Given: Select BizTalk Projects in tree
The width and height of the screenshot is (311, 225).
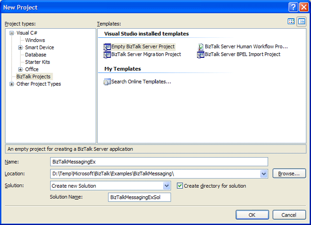Looking at the screenshot, I should (x=33, y=76).
